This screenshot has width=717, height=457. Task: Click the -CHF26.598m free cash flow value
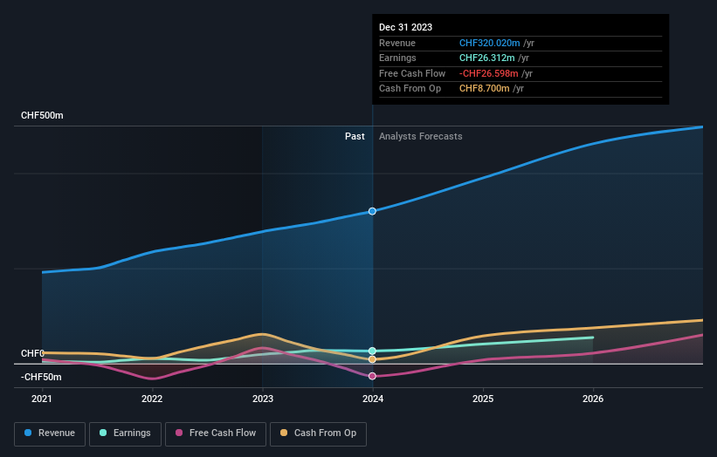pos(489,73)
